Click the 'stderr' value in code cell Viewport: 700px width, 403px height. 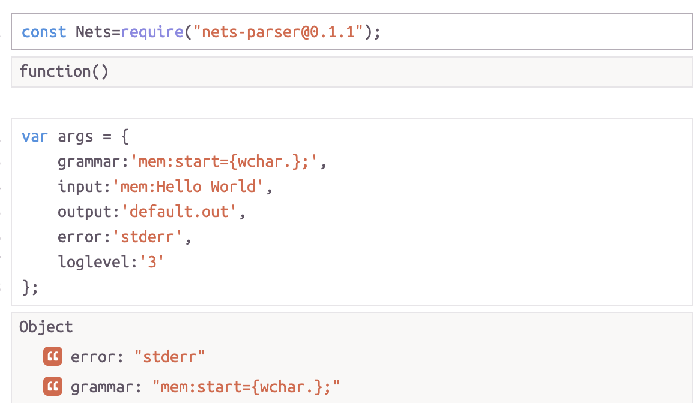tap(148, 237)
